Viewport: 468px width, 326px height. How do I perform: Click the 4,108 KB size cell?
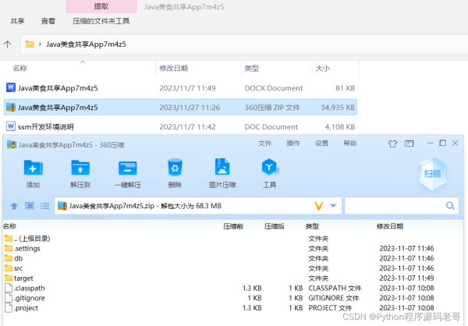point(340,127)
